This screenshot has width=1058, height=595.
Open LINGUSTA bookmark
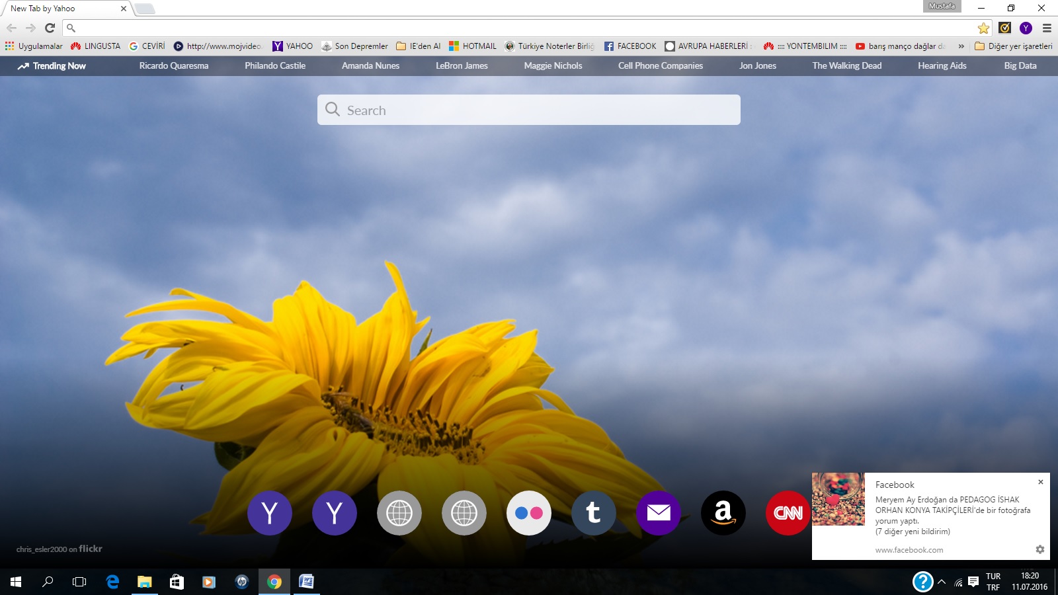pos(96,46)
